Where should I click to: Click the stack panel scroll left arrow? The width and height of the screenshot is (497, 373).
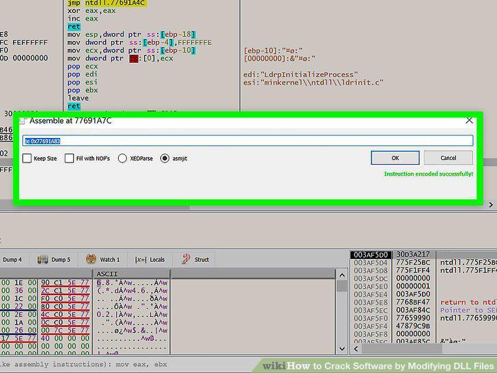pyautogui.click(x=356, y=349)
